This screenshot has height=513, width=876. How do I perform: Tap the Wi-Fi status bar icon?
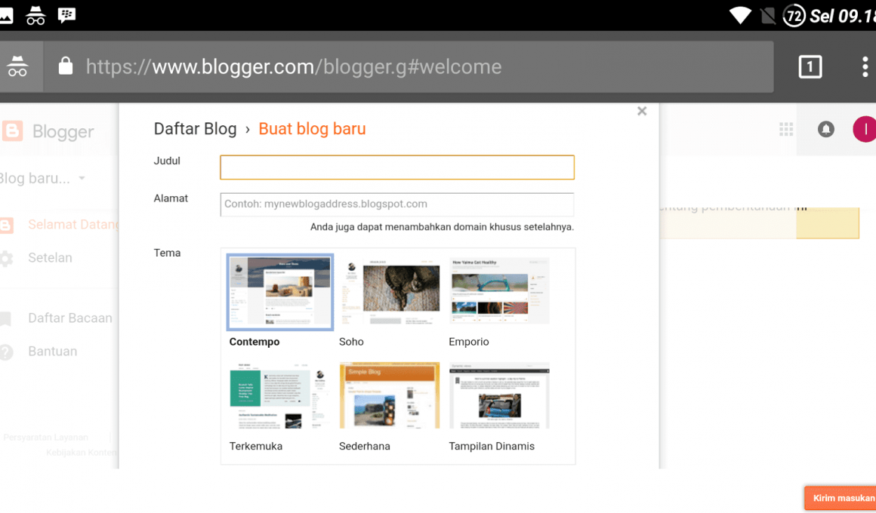pyautogui.click(x=740, y=15)
